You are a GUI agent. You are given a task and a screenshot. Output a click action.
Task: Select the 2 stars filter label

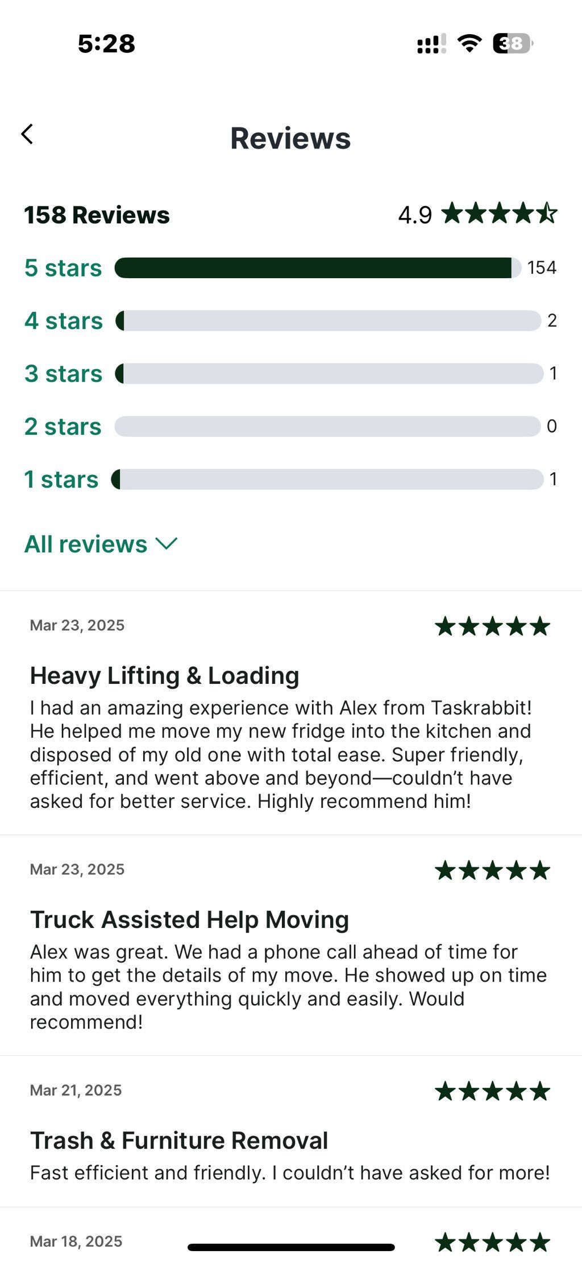(63, 427)
